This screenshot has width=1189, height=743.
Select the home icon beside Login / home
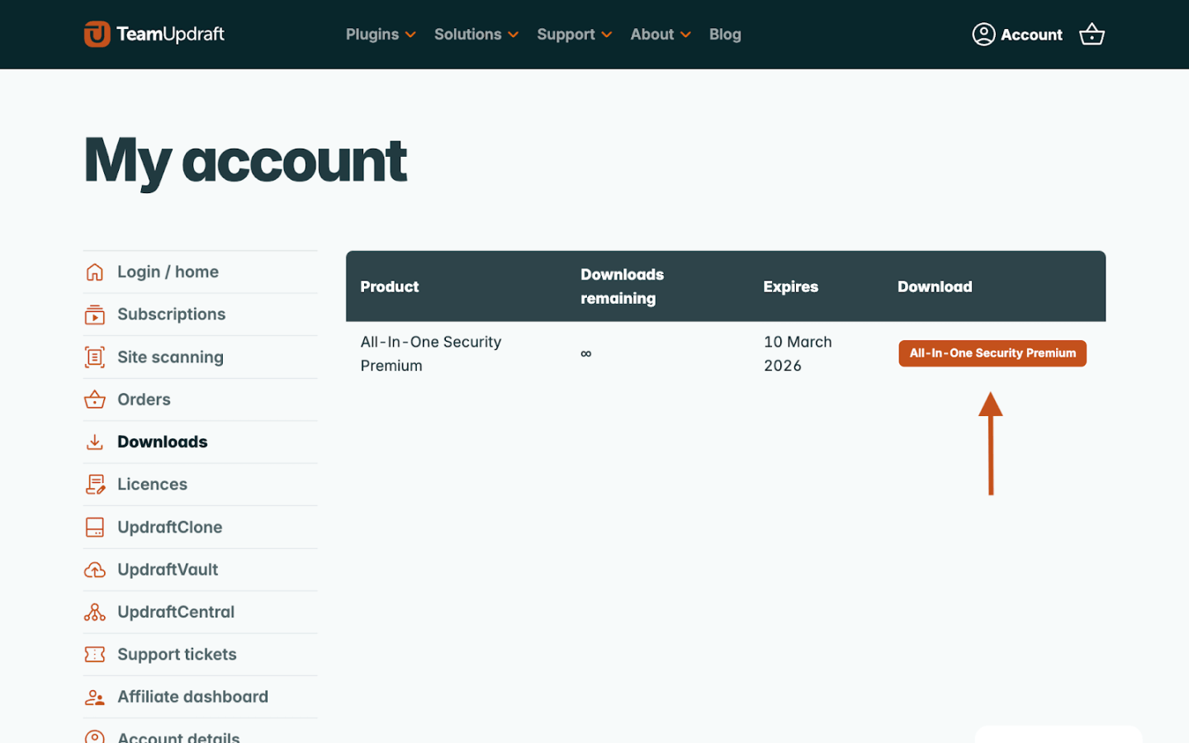(94, 271)
